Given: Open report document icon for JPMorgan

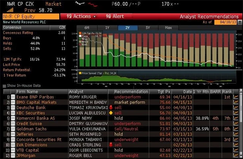Looking at the screenshot, I should coord(13,156).
